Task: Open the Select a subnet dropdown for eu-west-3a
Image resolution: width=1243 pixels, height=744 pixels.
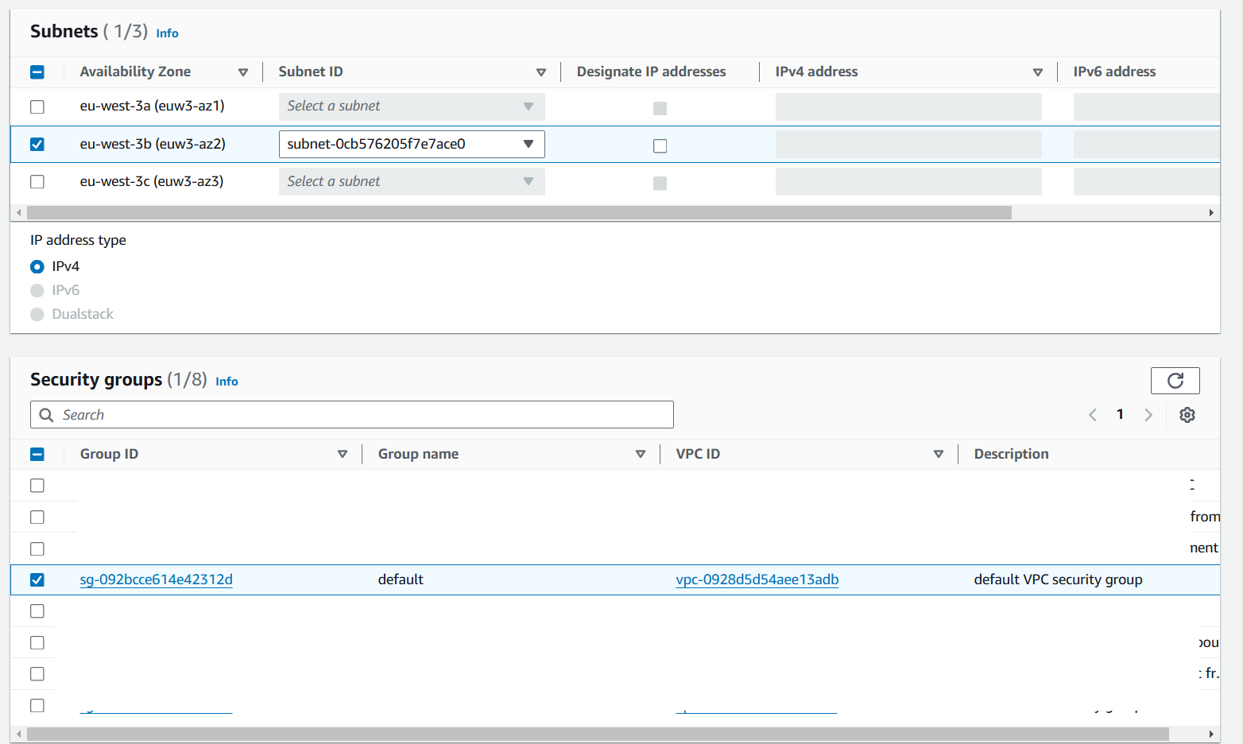Action: coord(410,106)
